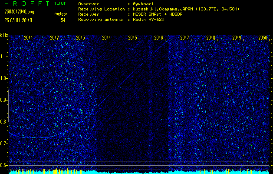Click the 2044 time marker
Screen dimensions: 273x174
click(106, 38)
